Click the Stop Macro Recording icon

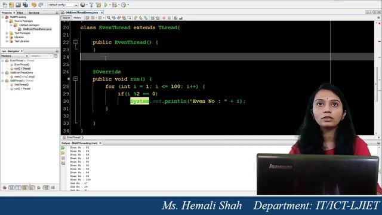(x=169, y=18)
